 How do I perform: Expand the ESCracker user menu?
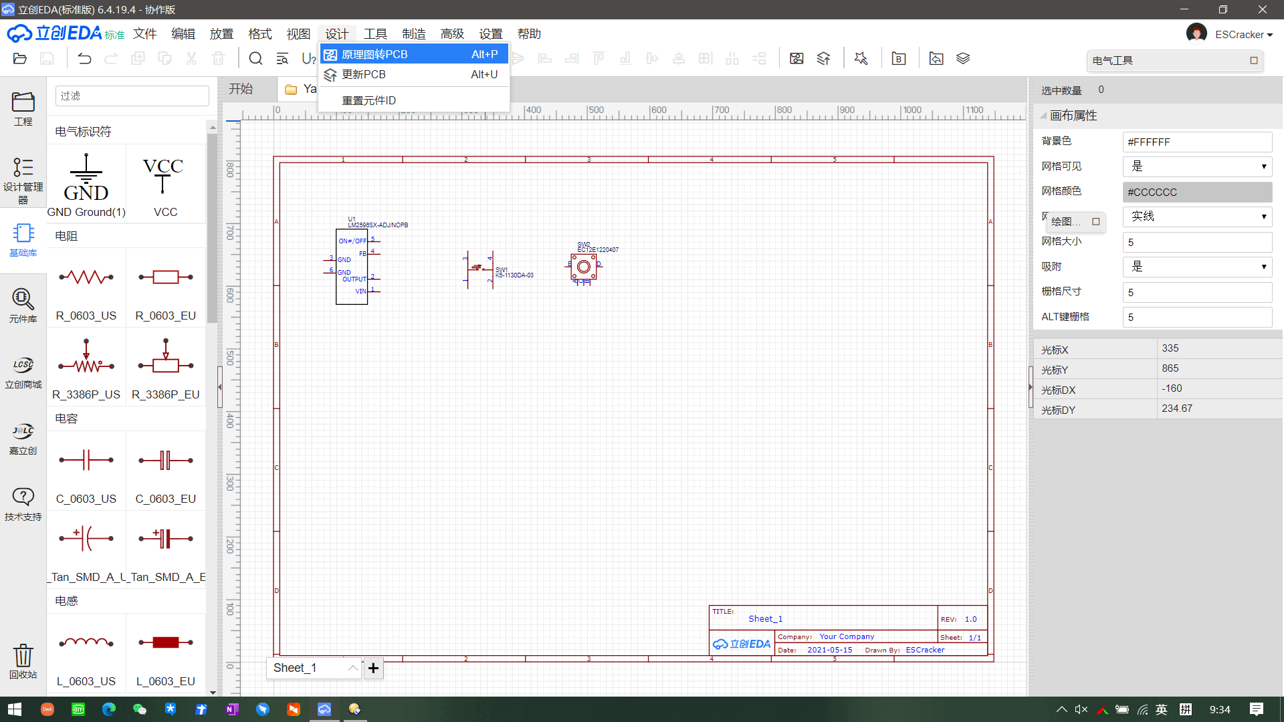[x=1243, y=35]
